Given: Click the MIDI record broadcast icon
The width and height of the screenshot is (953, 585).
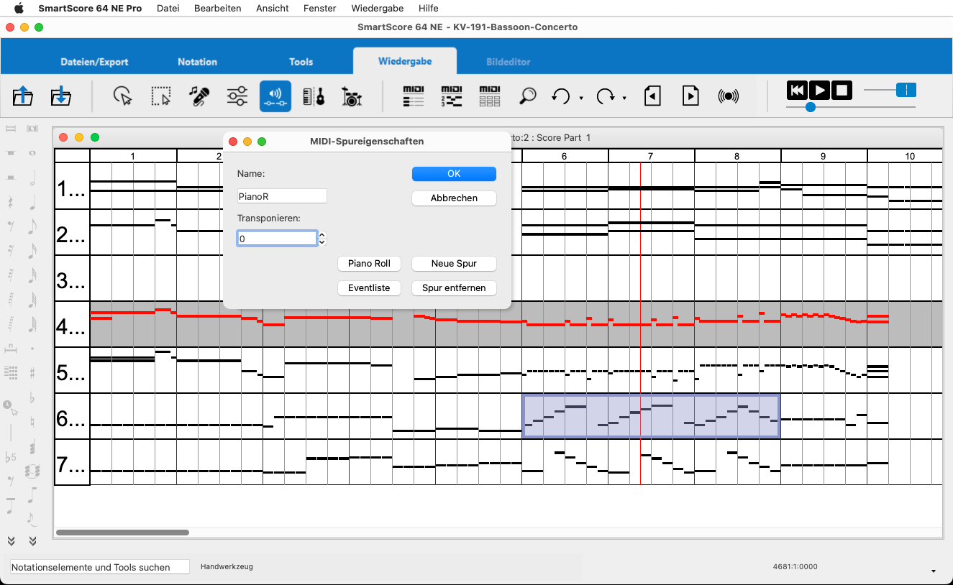Looking at the screenshot, I should 729,96.
